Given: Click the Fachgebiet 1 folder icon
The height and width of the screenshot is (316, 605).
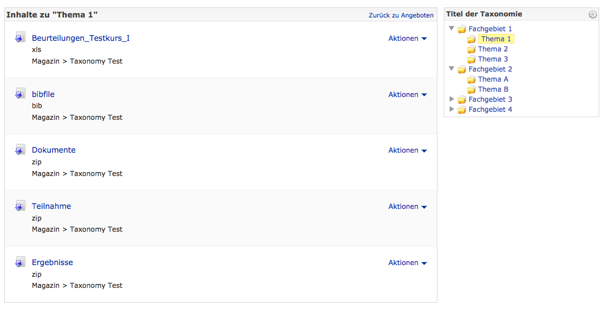Looking at the screenshot, I should coord(462,29).
